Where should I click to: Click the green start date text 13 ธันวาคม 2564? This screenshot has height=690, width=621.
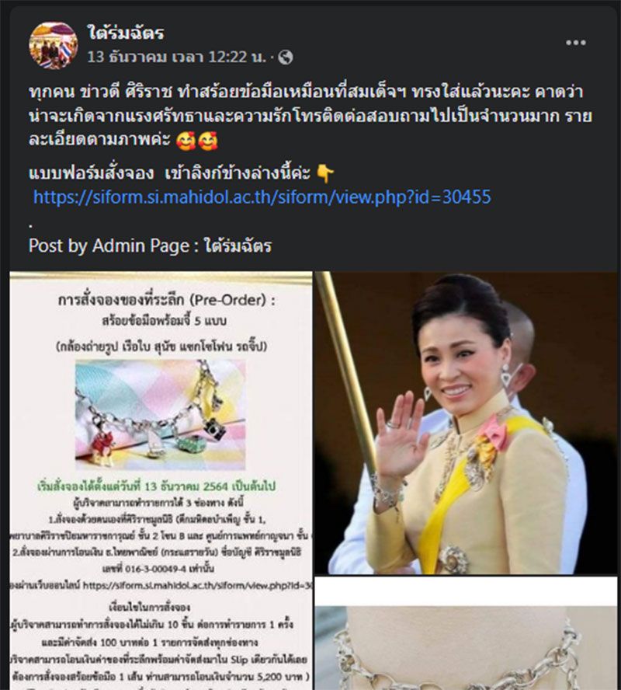click(156, 486)
